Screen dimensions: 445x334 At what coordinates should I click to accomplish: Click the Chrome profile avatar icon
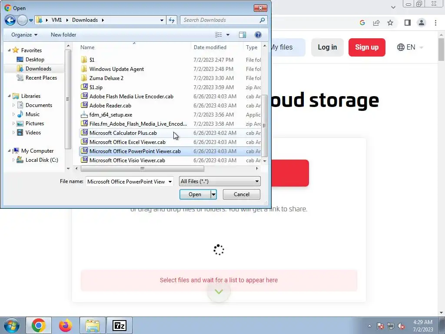click(422, 23)
